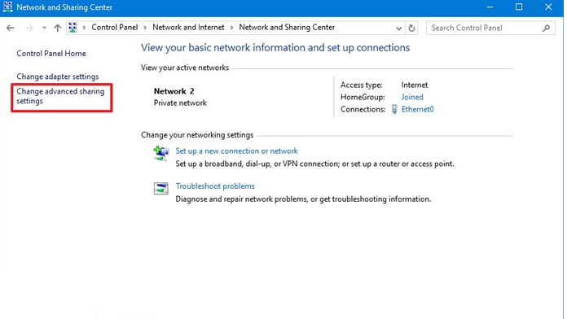
Task: Expand chevron after Network and Internet breadcrumb
Action: (231, 28)
